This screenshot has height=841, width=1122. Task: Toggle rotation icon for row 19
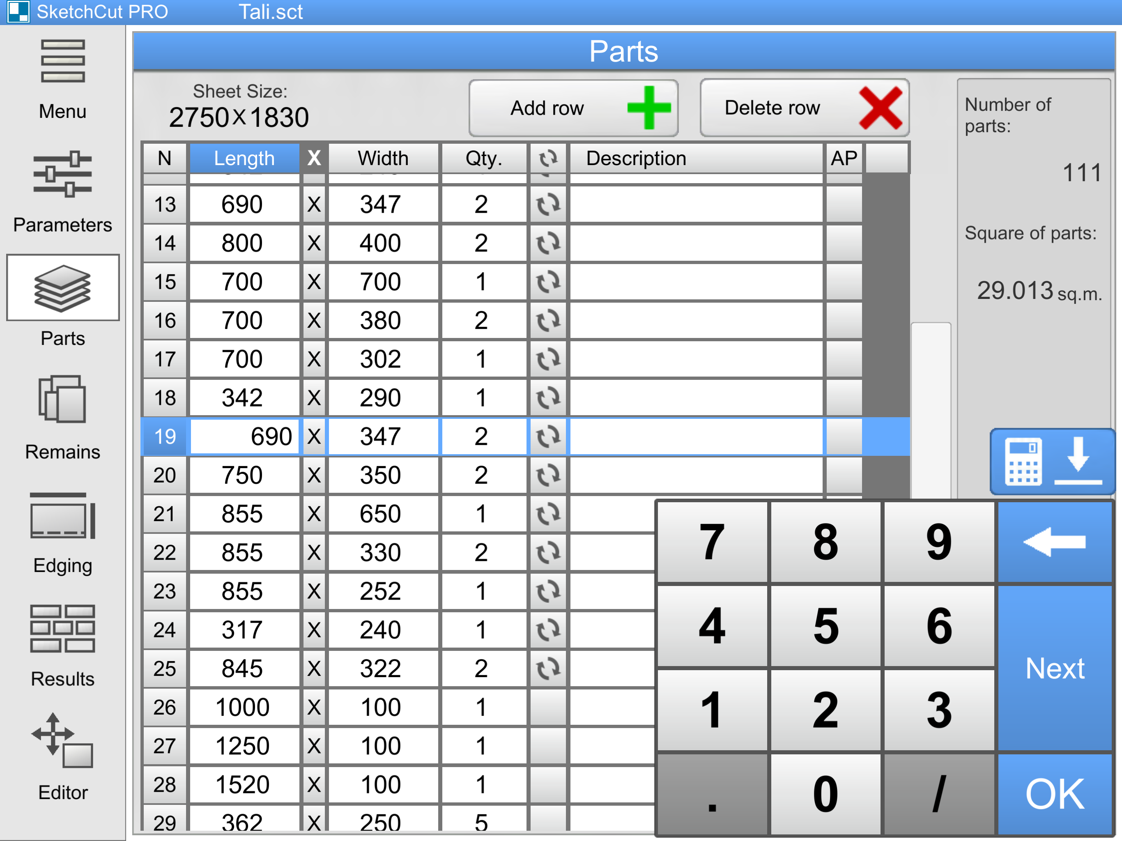click(548, 437)
